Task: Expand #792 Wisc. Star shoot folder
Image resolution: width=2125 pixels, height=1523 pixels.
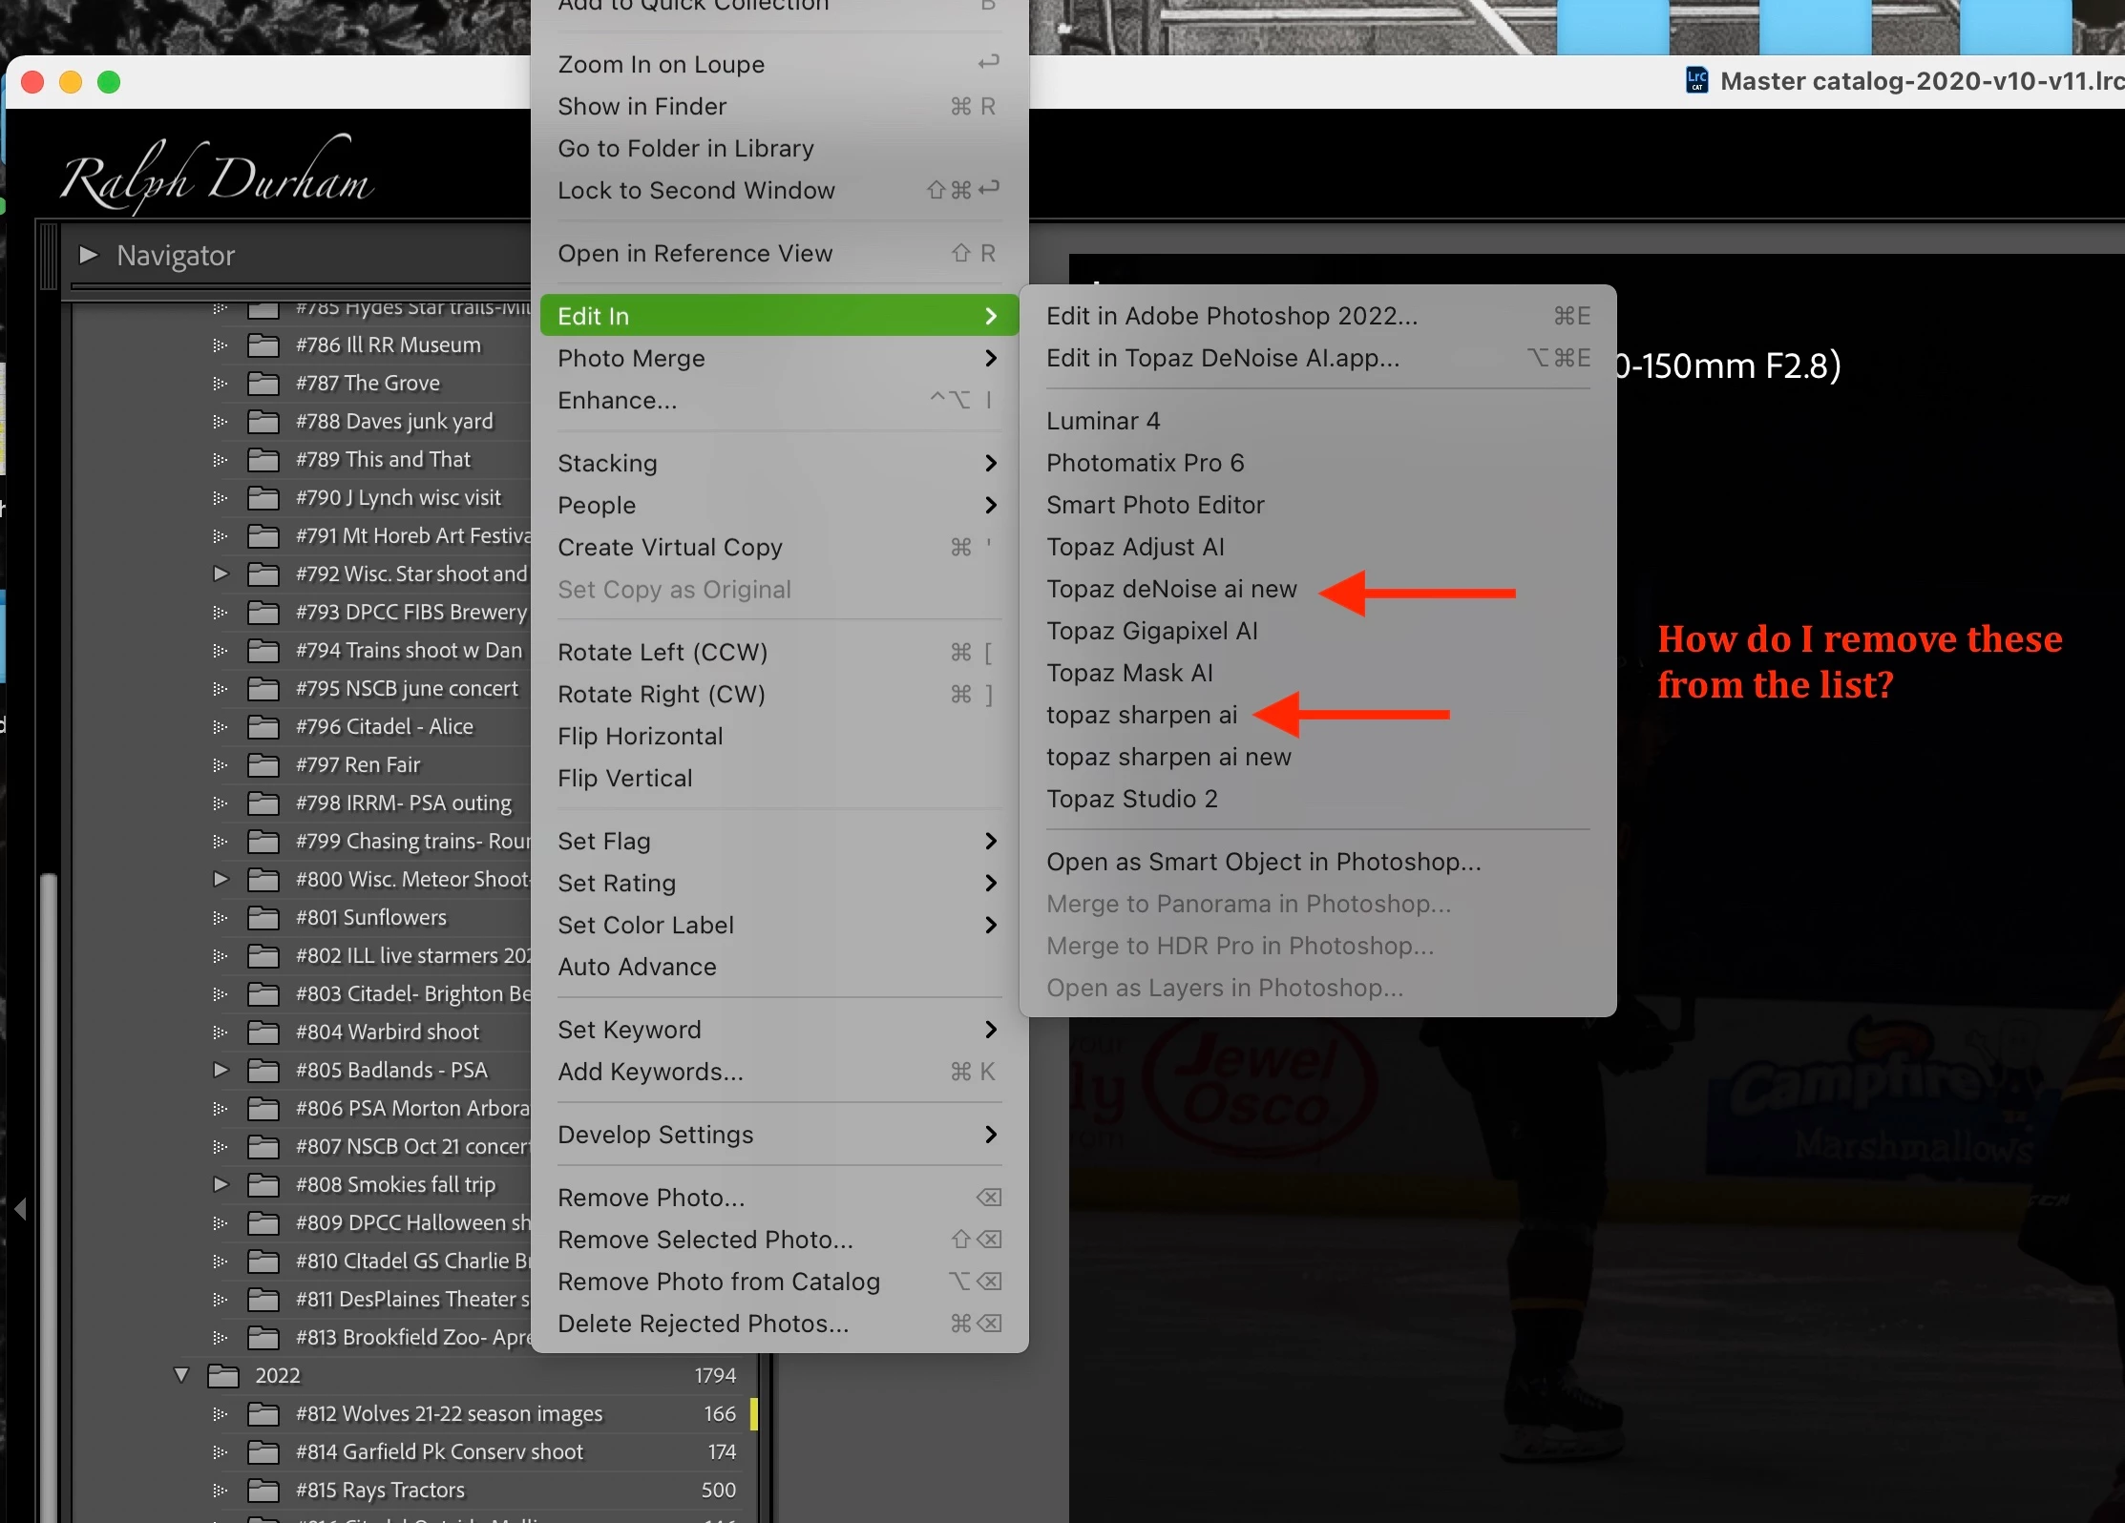Action: 221,574
